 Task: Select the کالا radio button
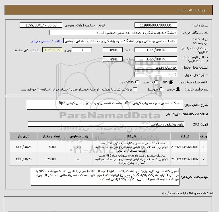[x=171, y=82]
